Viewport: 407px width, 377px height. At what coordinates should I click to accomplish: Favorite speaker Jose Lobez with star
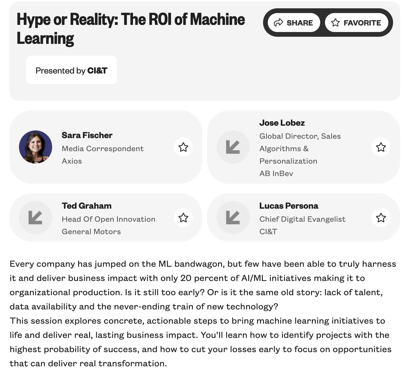381,147
